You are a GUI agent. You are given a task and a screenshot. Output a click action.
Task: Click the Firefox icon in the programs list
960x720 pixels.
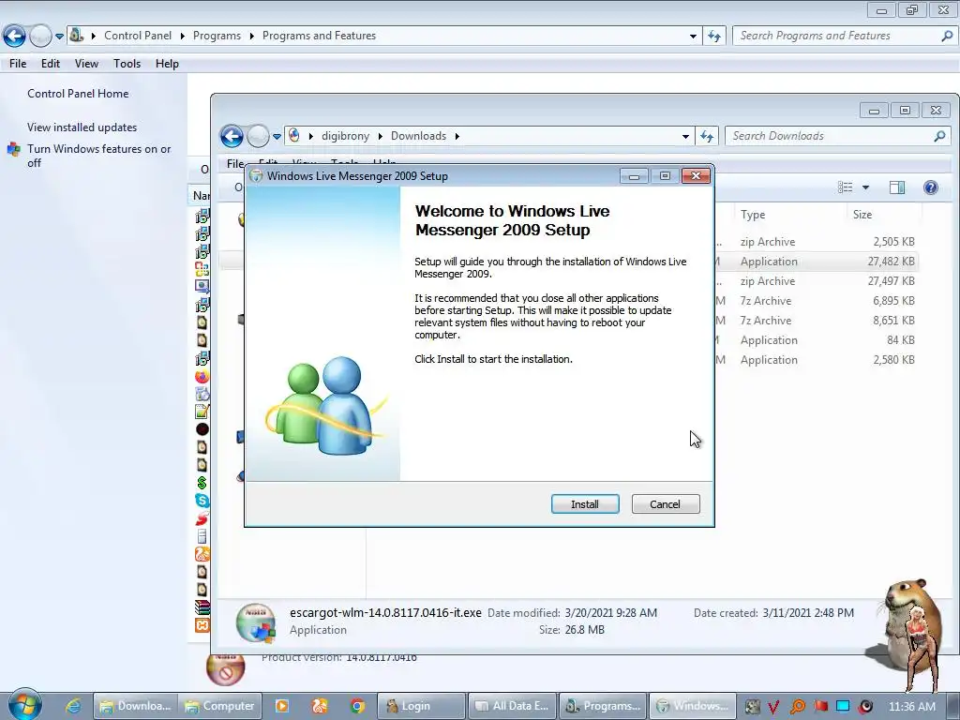[x=202, y=377]
